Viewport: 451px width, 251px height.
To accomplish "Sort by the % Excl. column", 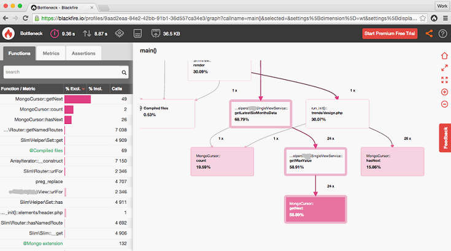I will click(x=74, y=89).
